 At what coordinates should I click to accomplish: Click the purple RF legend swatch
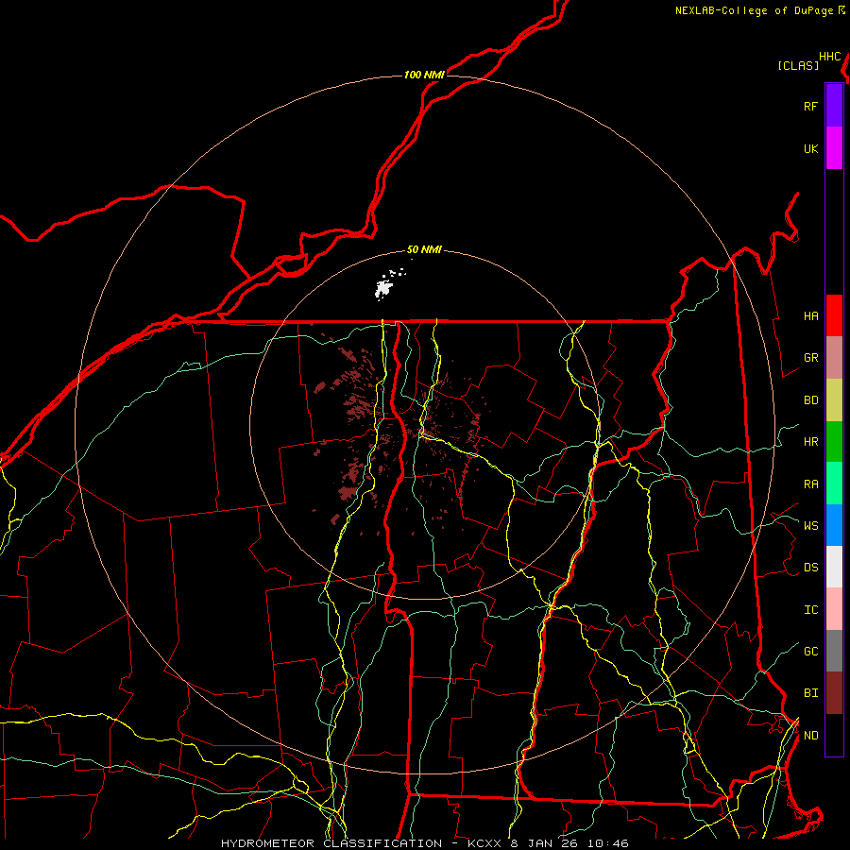click(x=834, y=106)
